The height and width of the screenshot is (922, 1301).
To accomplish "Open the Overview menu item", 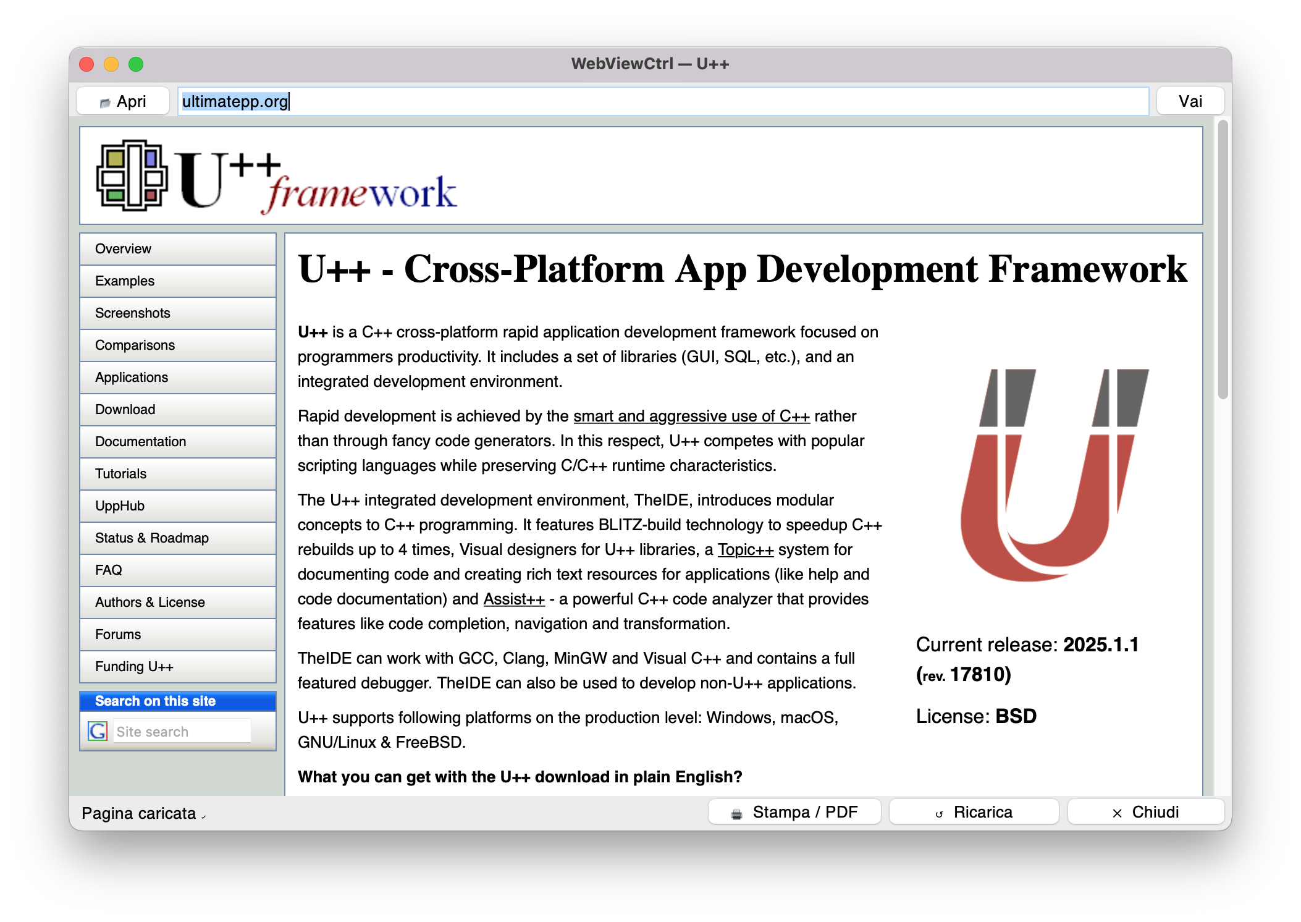I will coord(178,248).
